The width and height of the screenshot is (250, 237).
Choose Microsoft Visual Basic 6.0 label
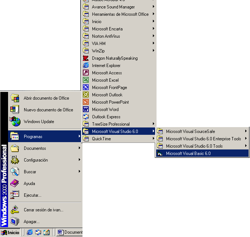tap(188, 153)
